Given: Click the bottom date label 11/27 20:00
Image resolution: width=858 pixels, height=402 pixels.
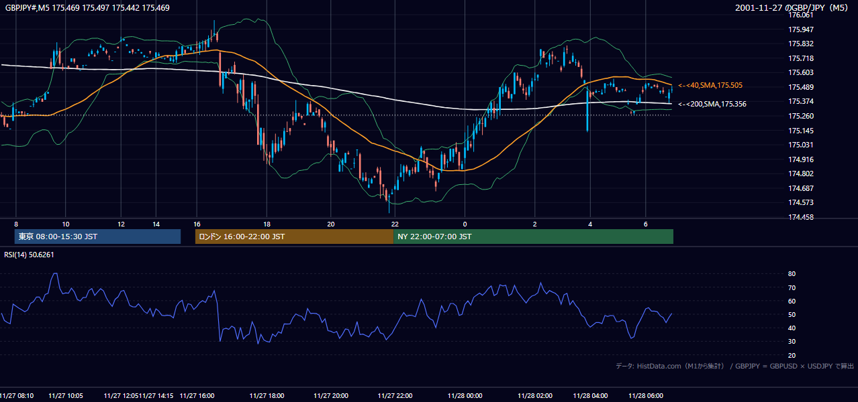Looking at the screenshot, I should [x=330, y=396].
